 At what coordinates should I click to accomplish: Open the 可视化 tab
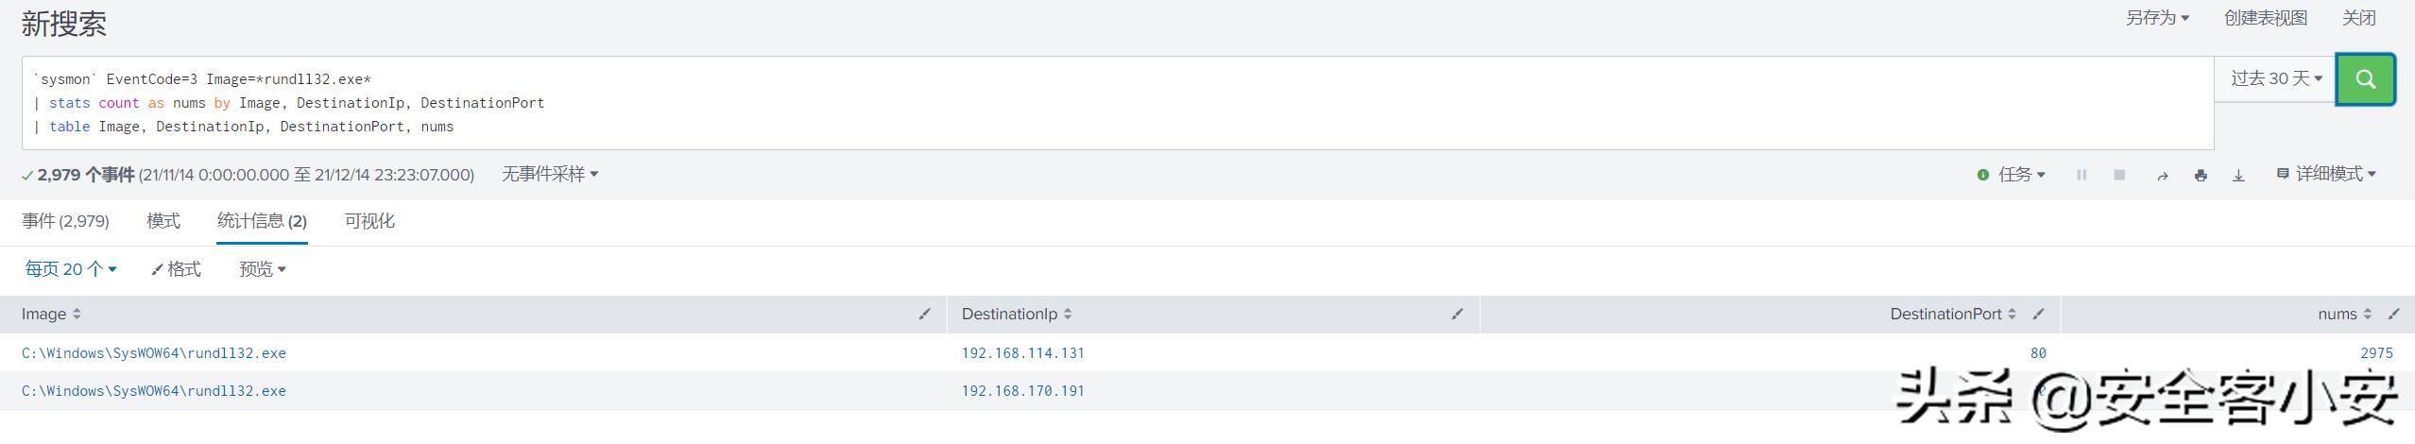(x=369, y=221)
